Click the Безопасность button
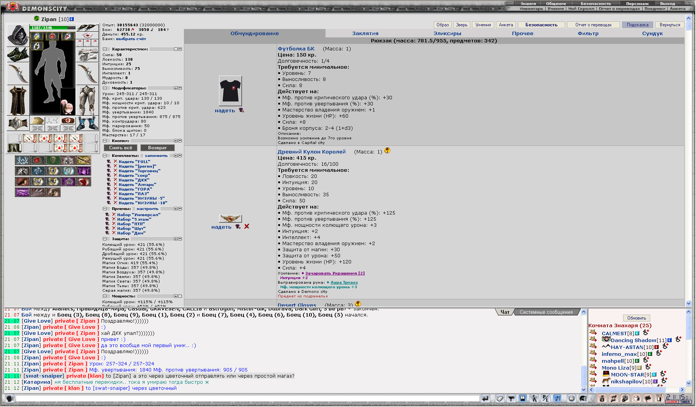 pyautogui.click(x=541, y=25)
